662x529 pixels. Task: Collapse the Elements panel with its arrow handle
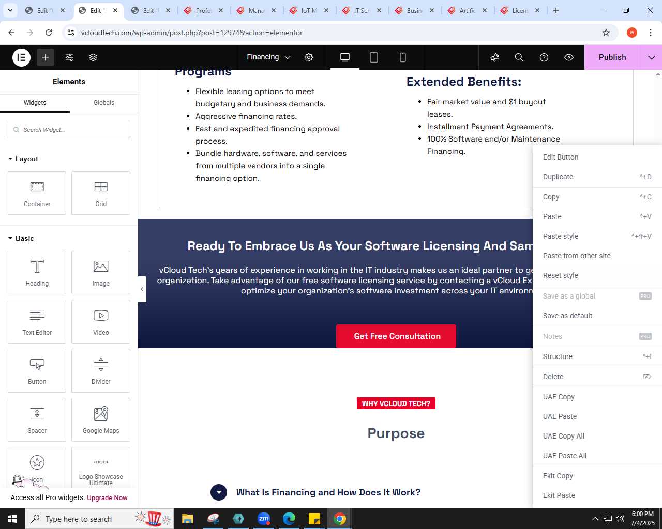142,289
